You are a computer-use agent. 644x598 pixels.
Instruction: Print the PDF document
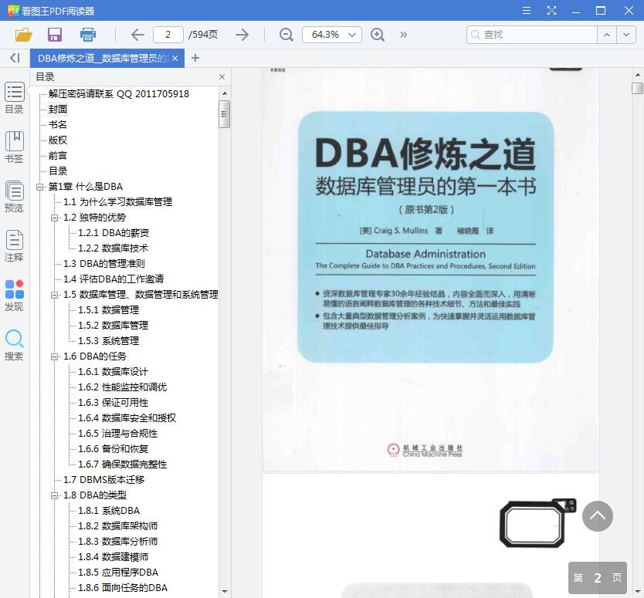88,35
